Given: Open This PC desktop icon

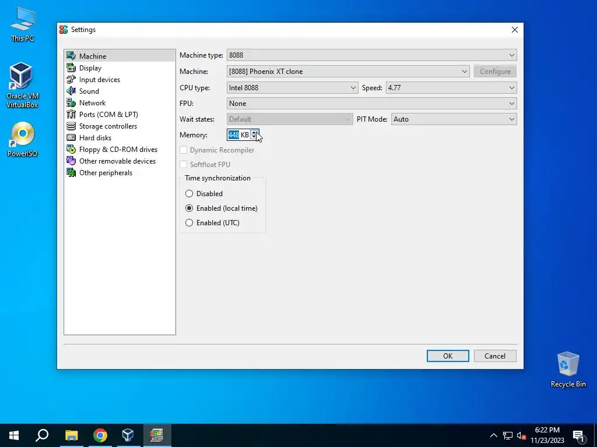Looking at the screenshot, I should [23, 24].
